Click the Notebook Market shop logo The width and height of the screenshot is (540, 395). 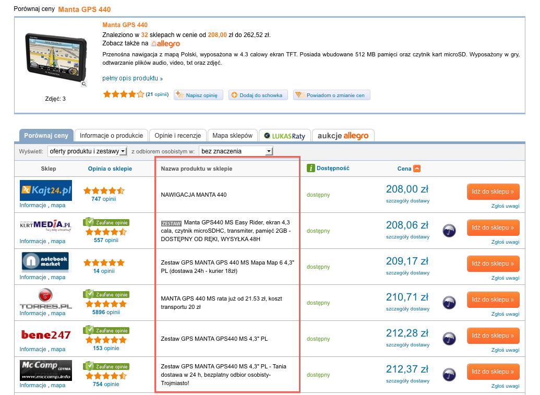[45, 262]
